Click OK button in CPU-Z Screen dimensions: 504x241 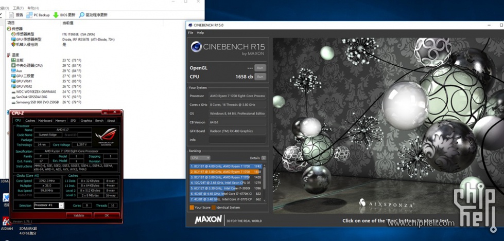(107, 215)
